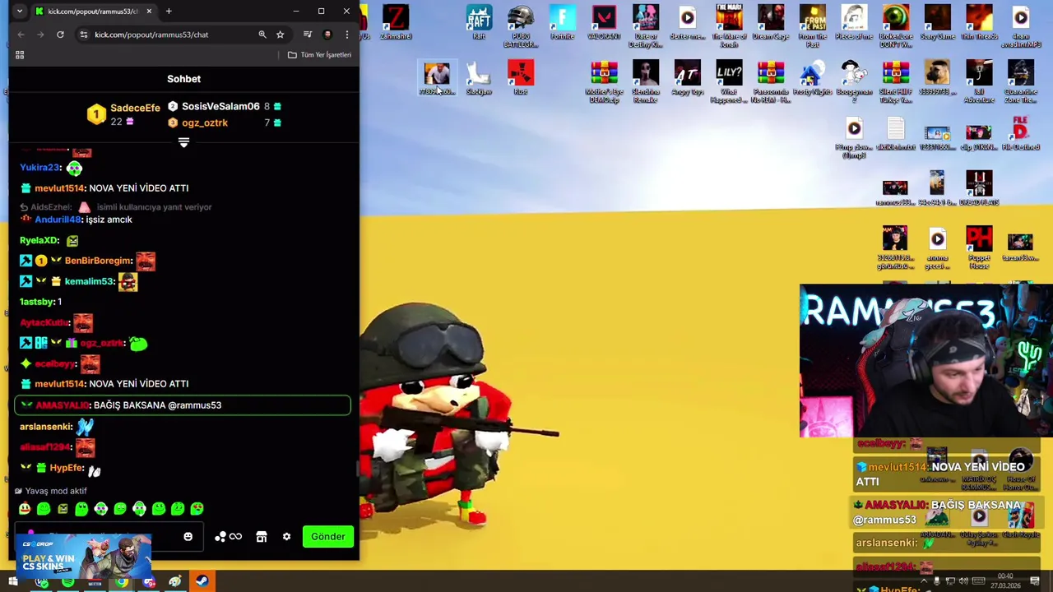1053x592 pixels.
Task: Go back in Chrome
Action: [21, 35]
